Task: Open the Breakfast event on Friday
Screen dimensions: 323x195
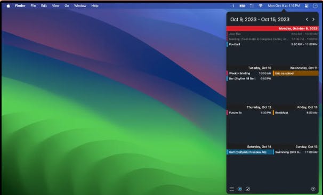Action: [x=296, y=112]
